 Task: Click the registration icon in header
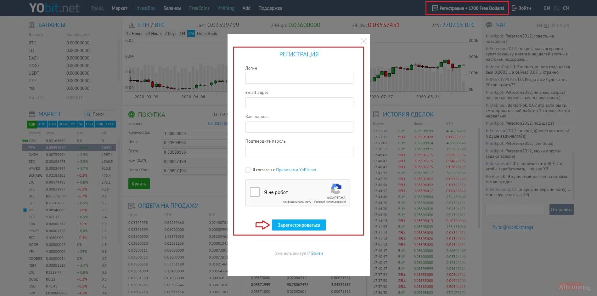(435, 8)
